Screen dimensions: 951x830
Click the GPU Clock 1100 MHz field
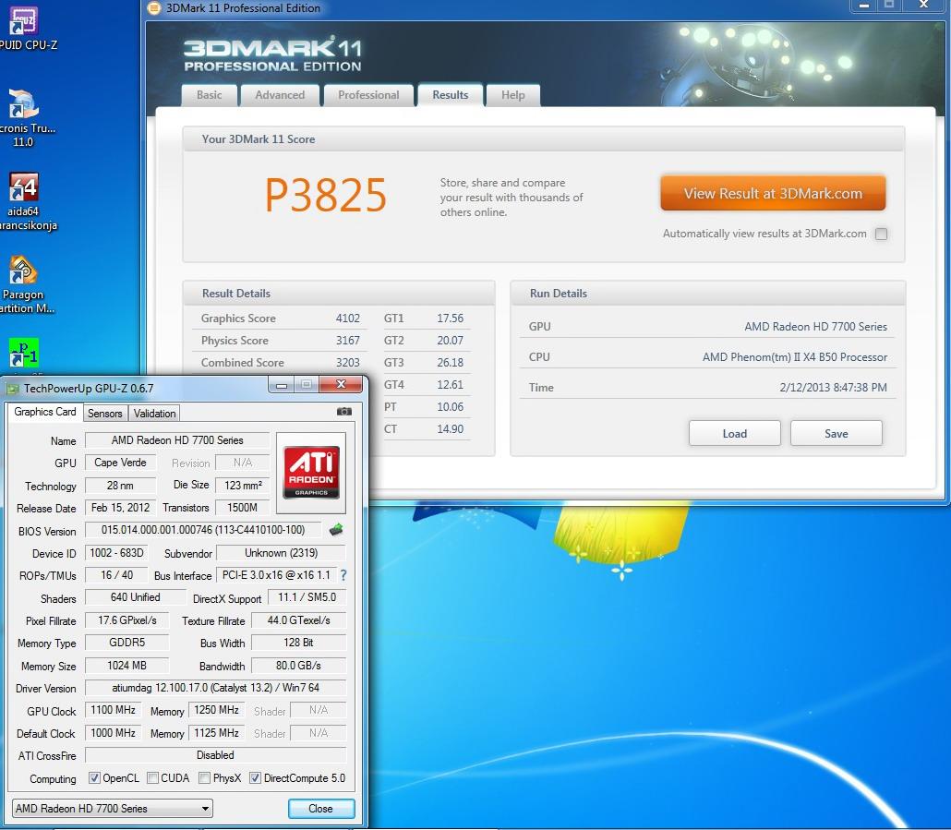(x=113, y=710)
